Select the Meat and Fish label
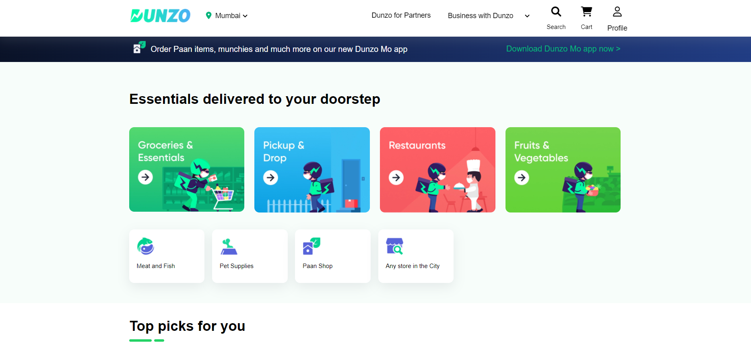The height and width of the screenshot is (359, 751). tap(156, 266)
